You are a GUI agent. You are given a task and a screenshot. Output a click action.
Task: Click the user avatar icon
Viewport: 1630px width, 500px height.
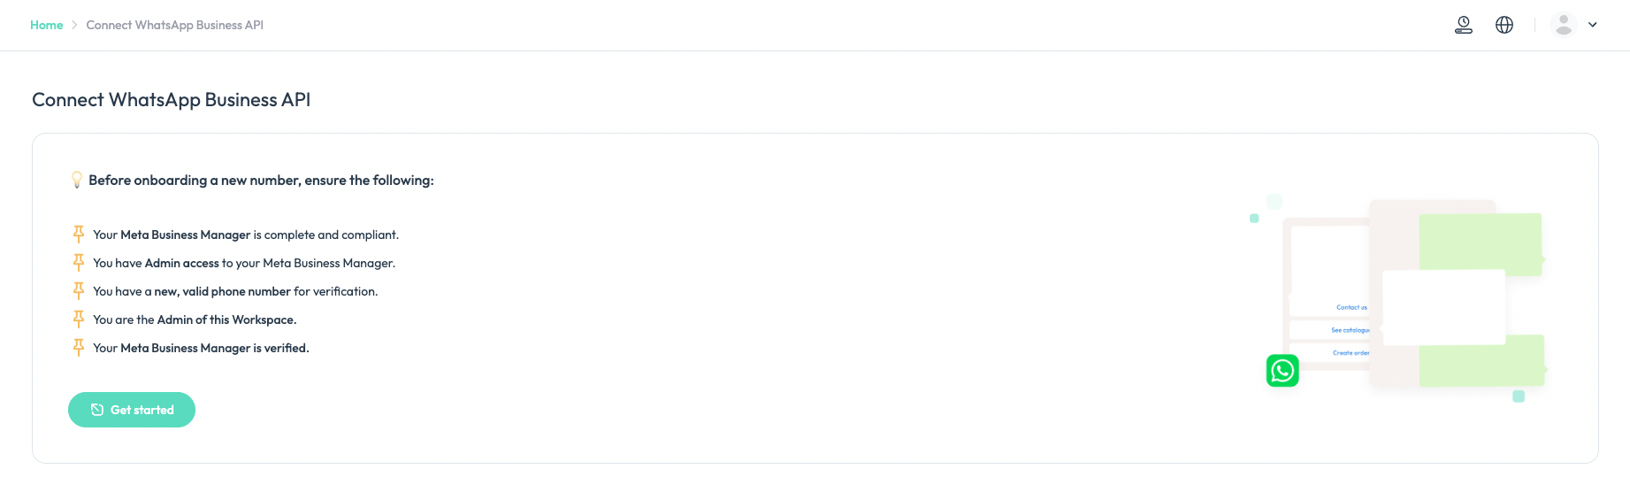[x=1564, y=25]
